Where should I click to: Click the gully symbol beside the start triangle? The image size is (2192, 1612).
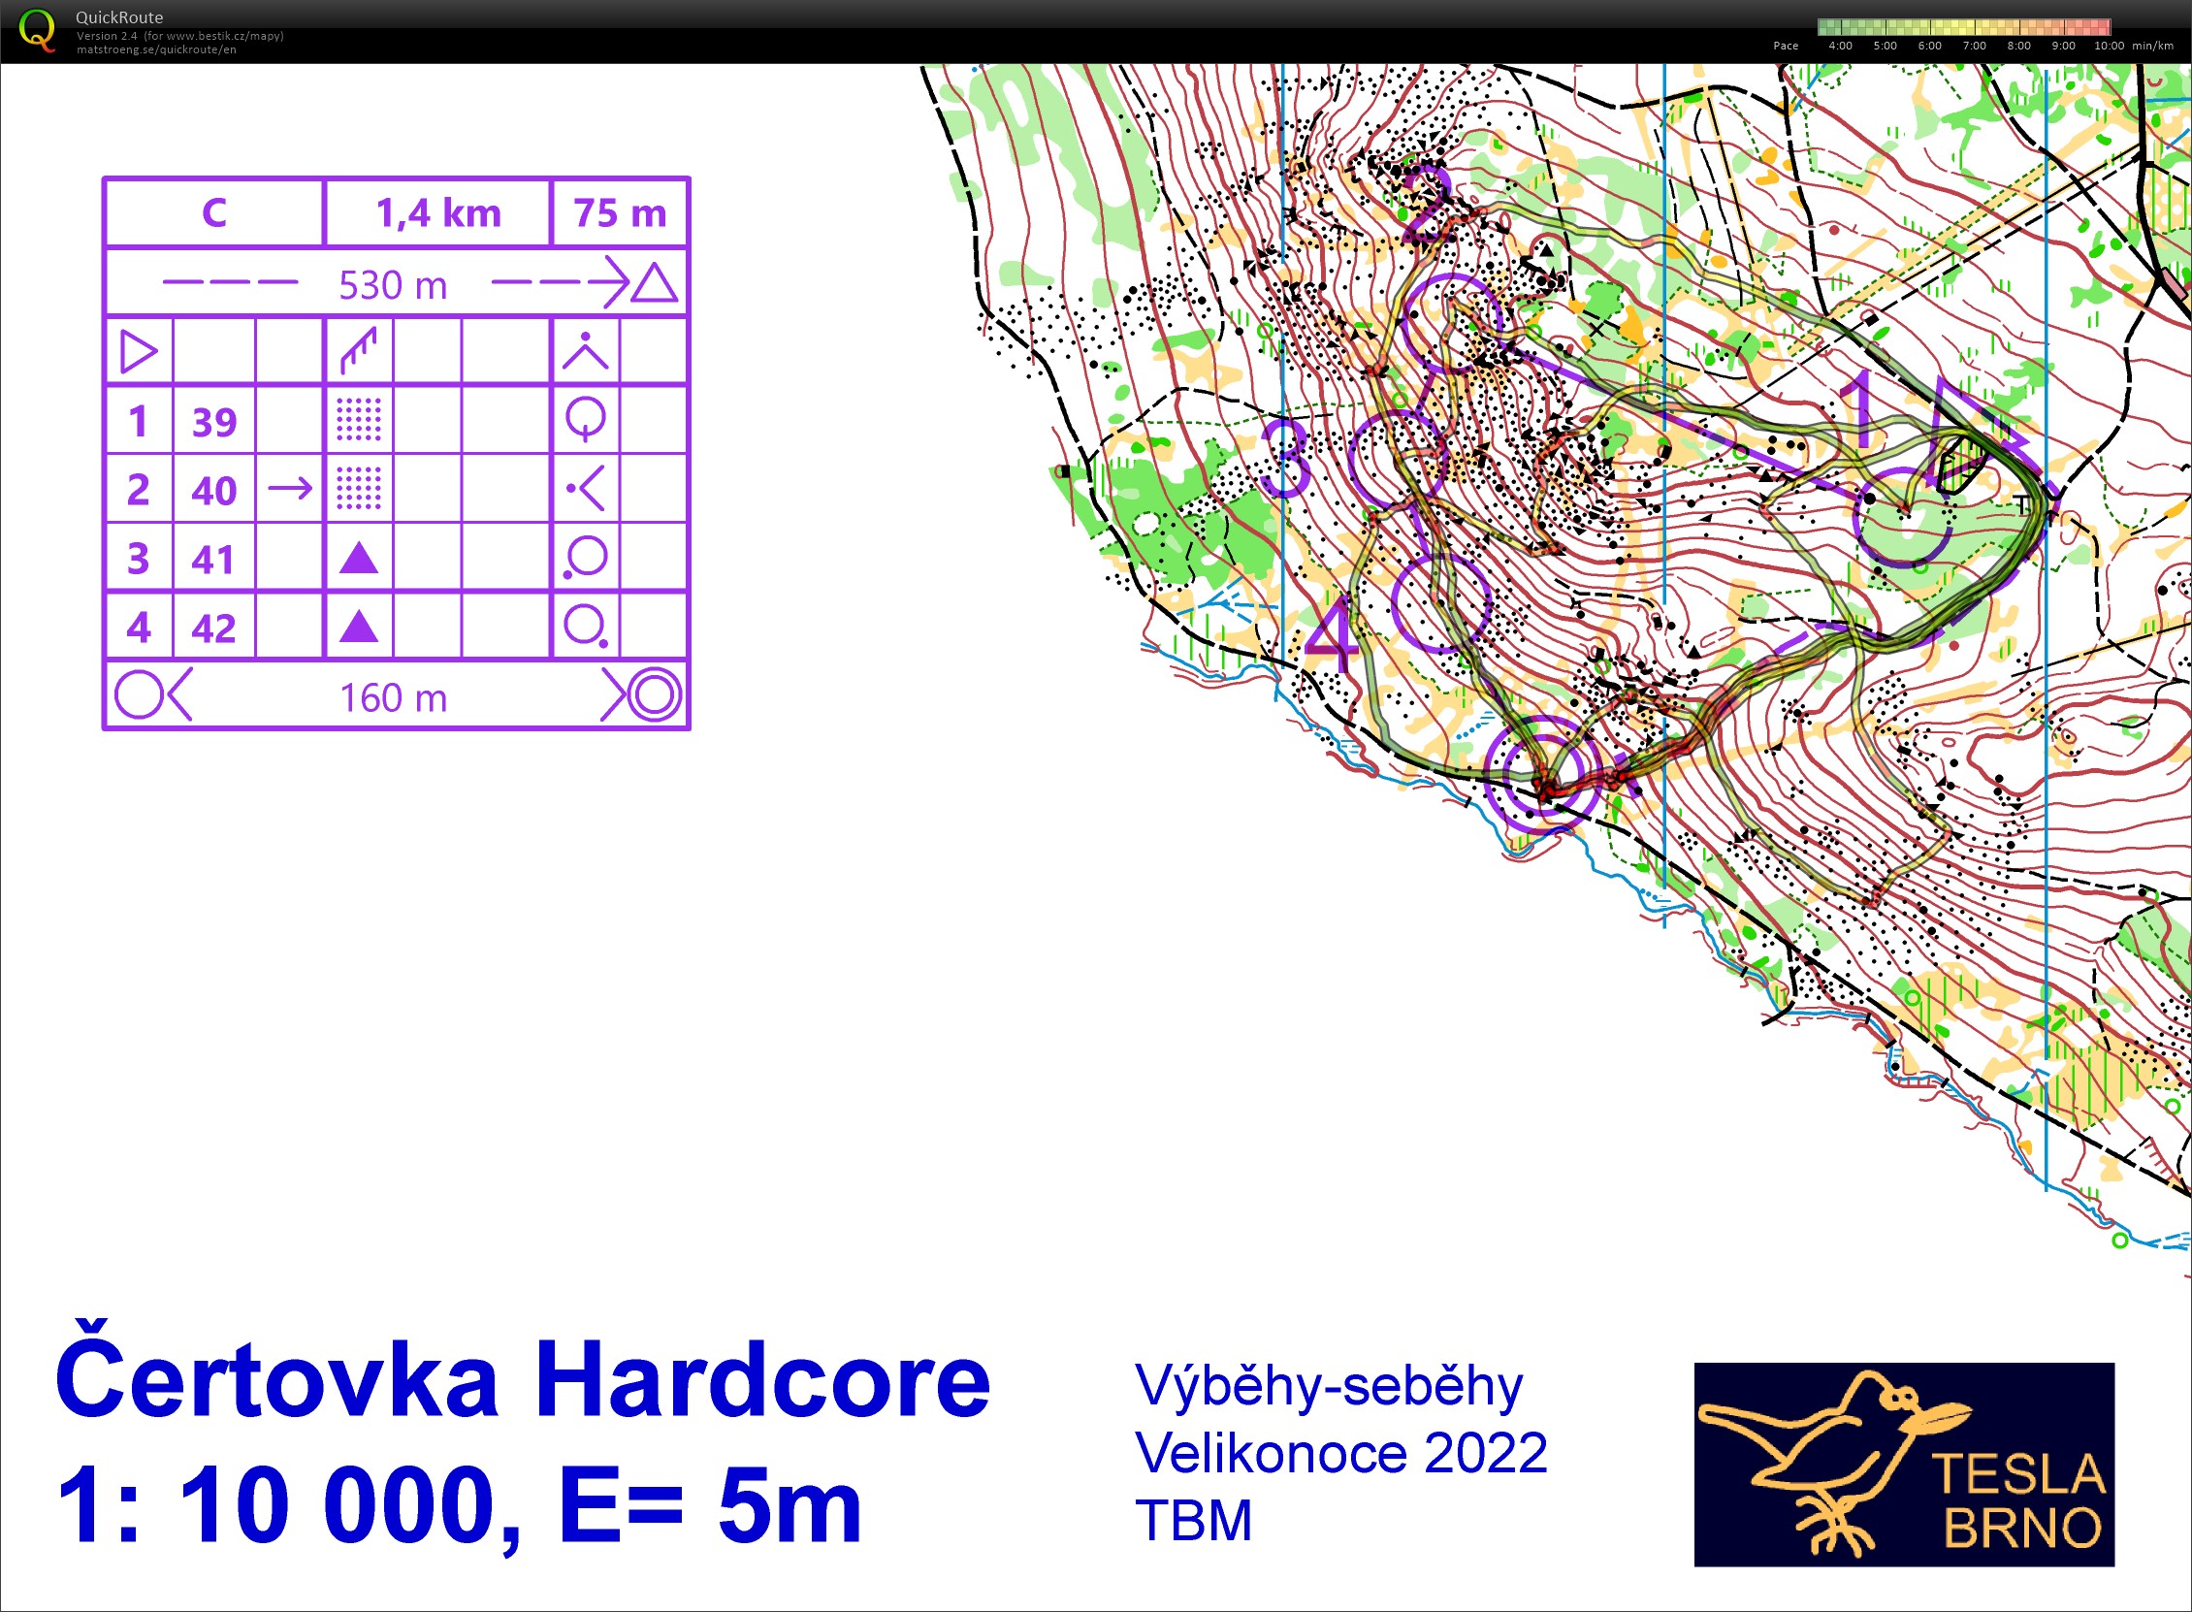tap(360, 351)
